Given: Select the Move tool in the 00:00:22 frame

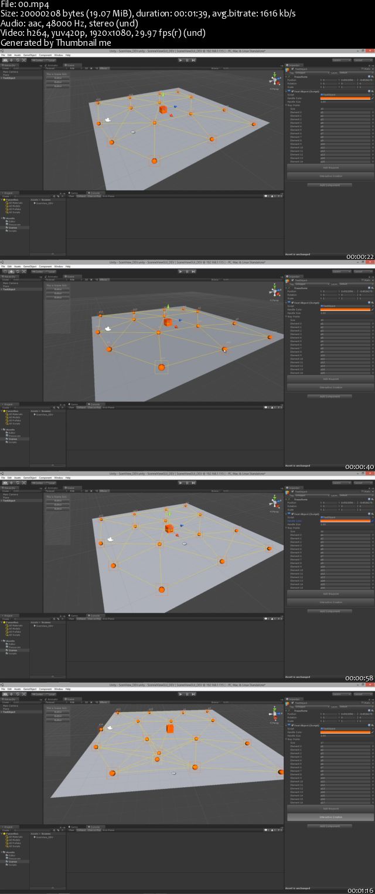Looking at the screenshot, I should click(11, 60).
